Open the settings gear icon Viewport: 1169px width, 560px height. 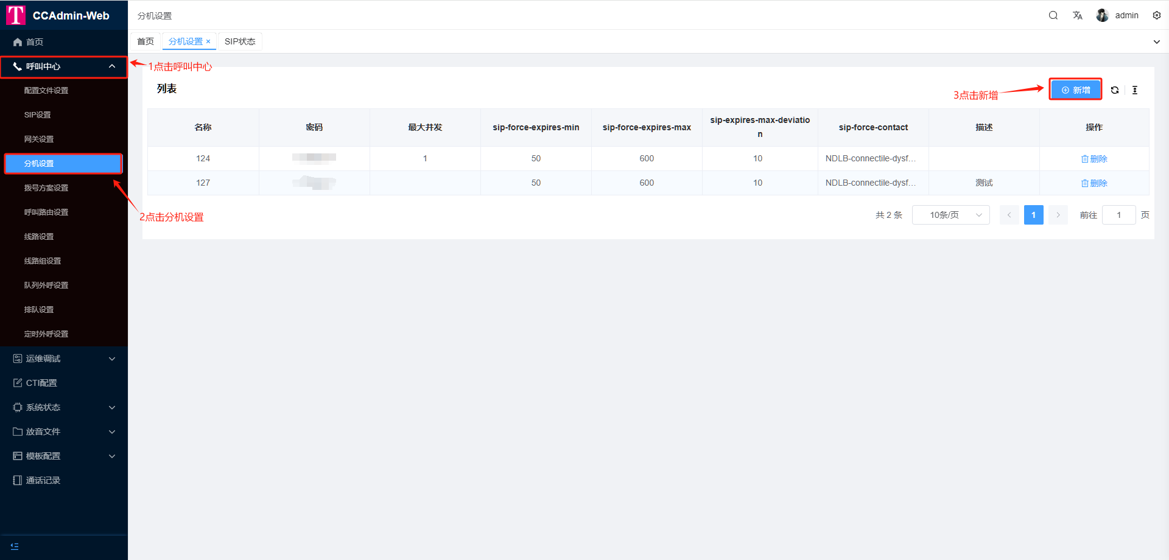coord(1156,15)
